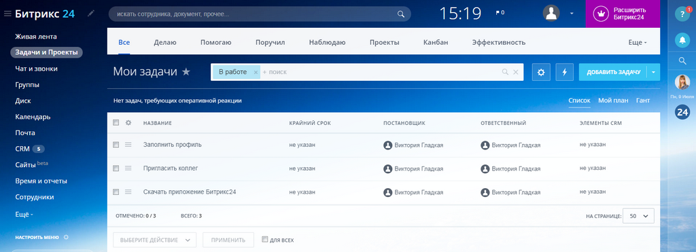This screenshot has width=696, height=252.
Task: Open the Канбан tab
Action: pyautogui.click(x=436, y=43)
